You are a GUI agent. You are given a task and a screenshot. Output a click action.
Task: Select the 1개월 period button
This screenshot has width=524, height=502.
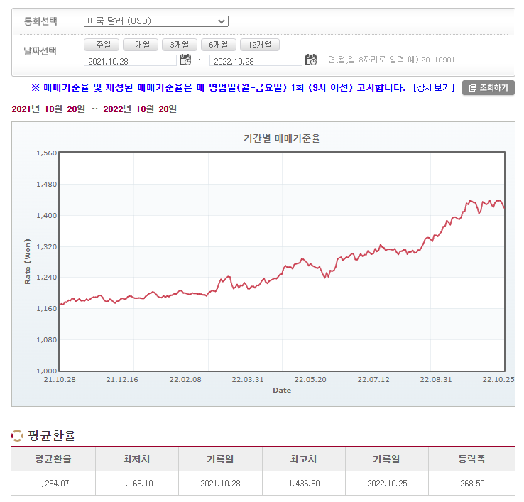pyautogui.click(x=141, y=45)
